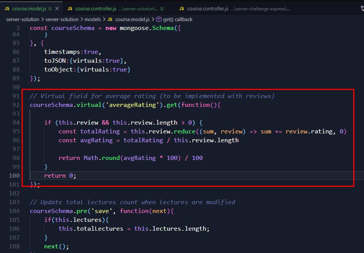Click line number 104 in gutter

pos(14,211)
